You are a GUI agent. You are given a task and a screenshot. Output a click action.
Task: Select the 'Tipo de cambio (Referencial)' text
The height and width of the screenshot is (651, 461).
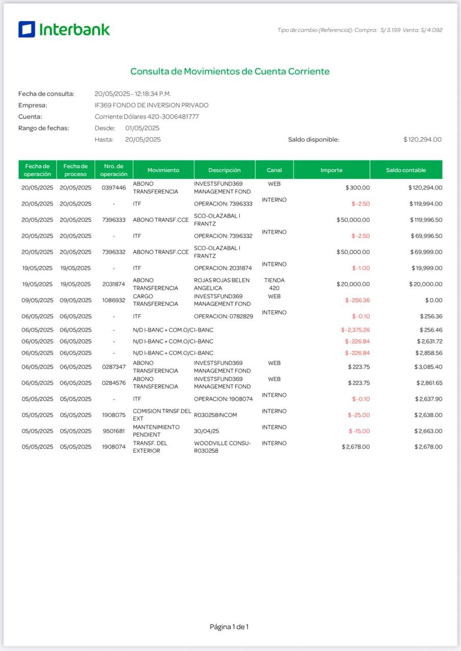pos(315,30)
